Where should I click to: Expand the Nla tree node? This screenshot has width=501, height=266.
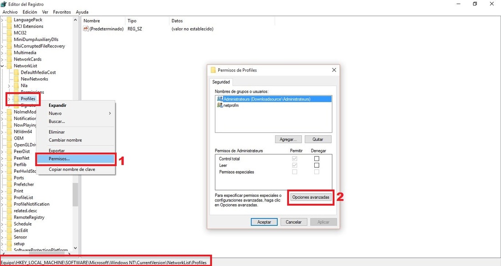(9, 86)
